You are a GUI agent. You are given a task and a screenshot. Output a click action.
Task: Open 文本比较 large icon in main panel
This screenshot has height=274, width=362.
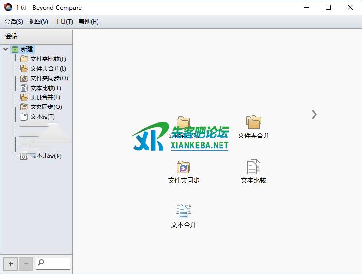click(253, 167)
